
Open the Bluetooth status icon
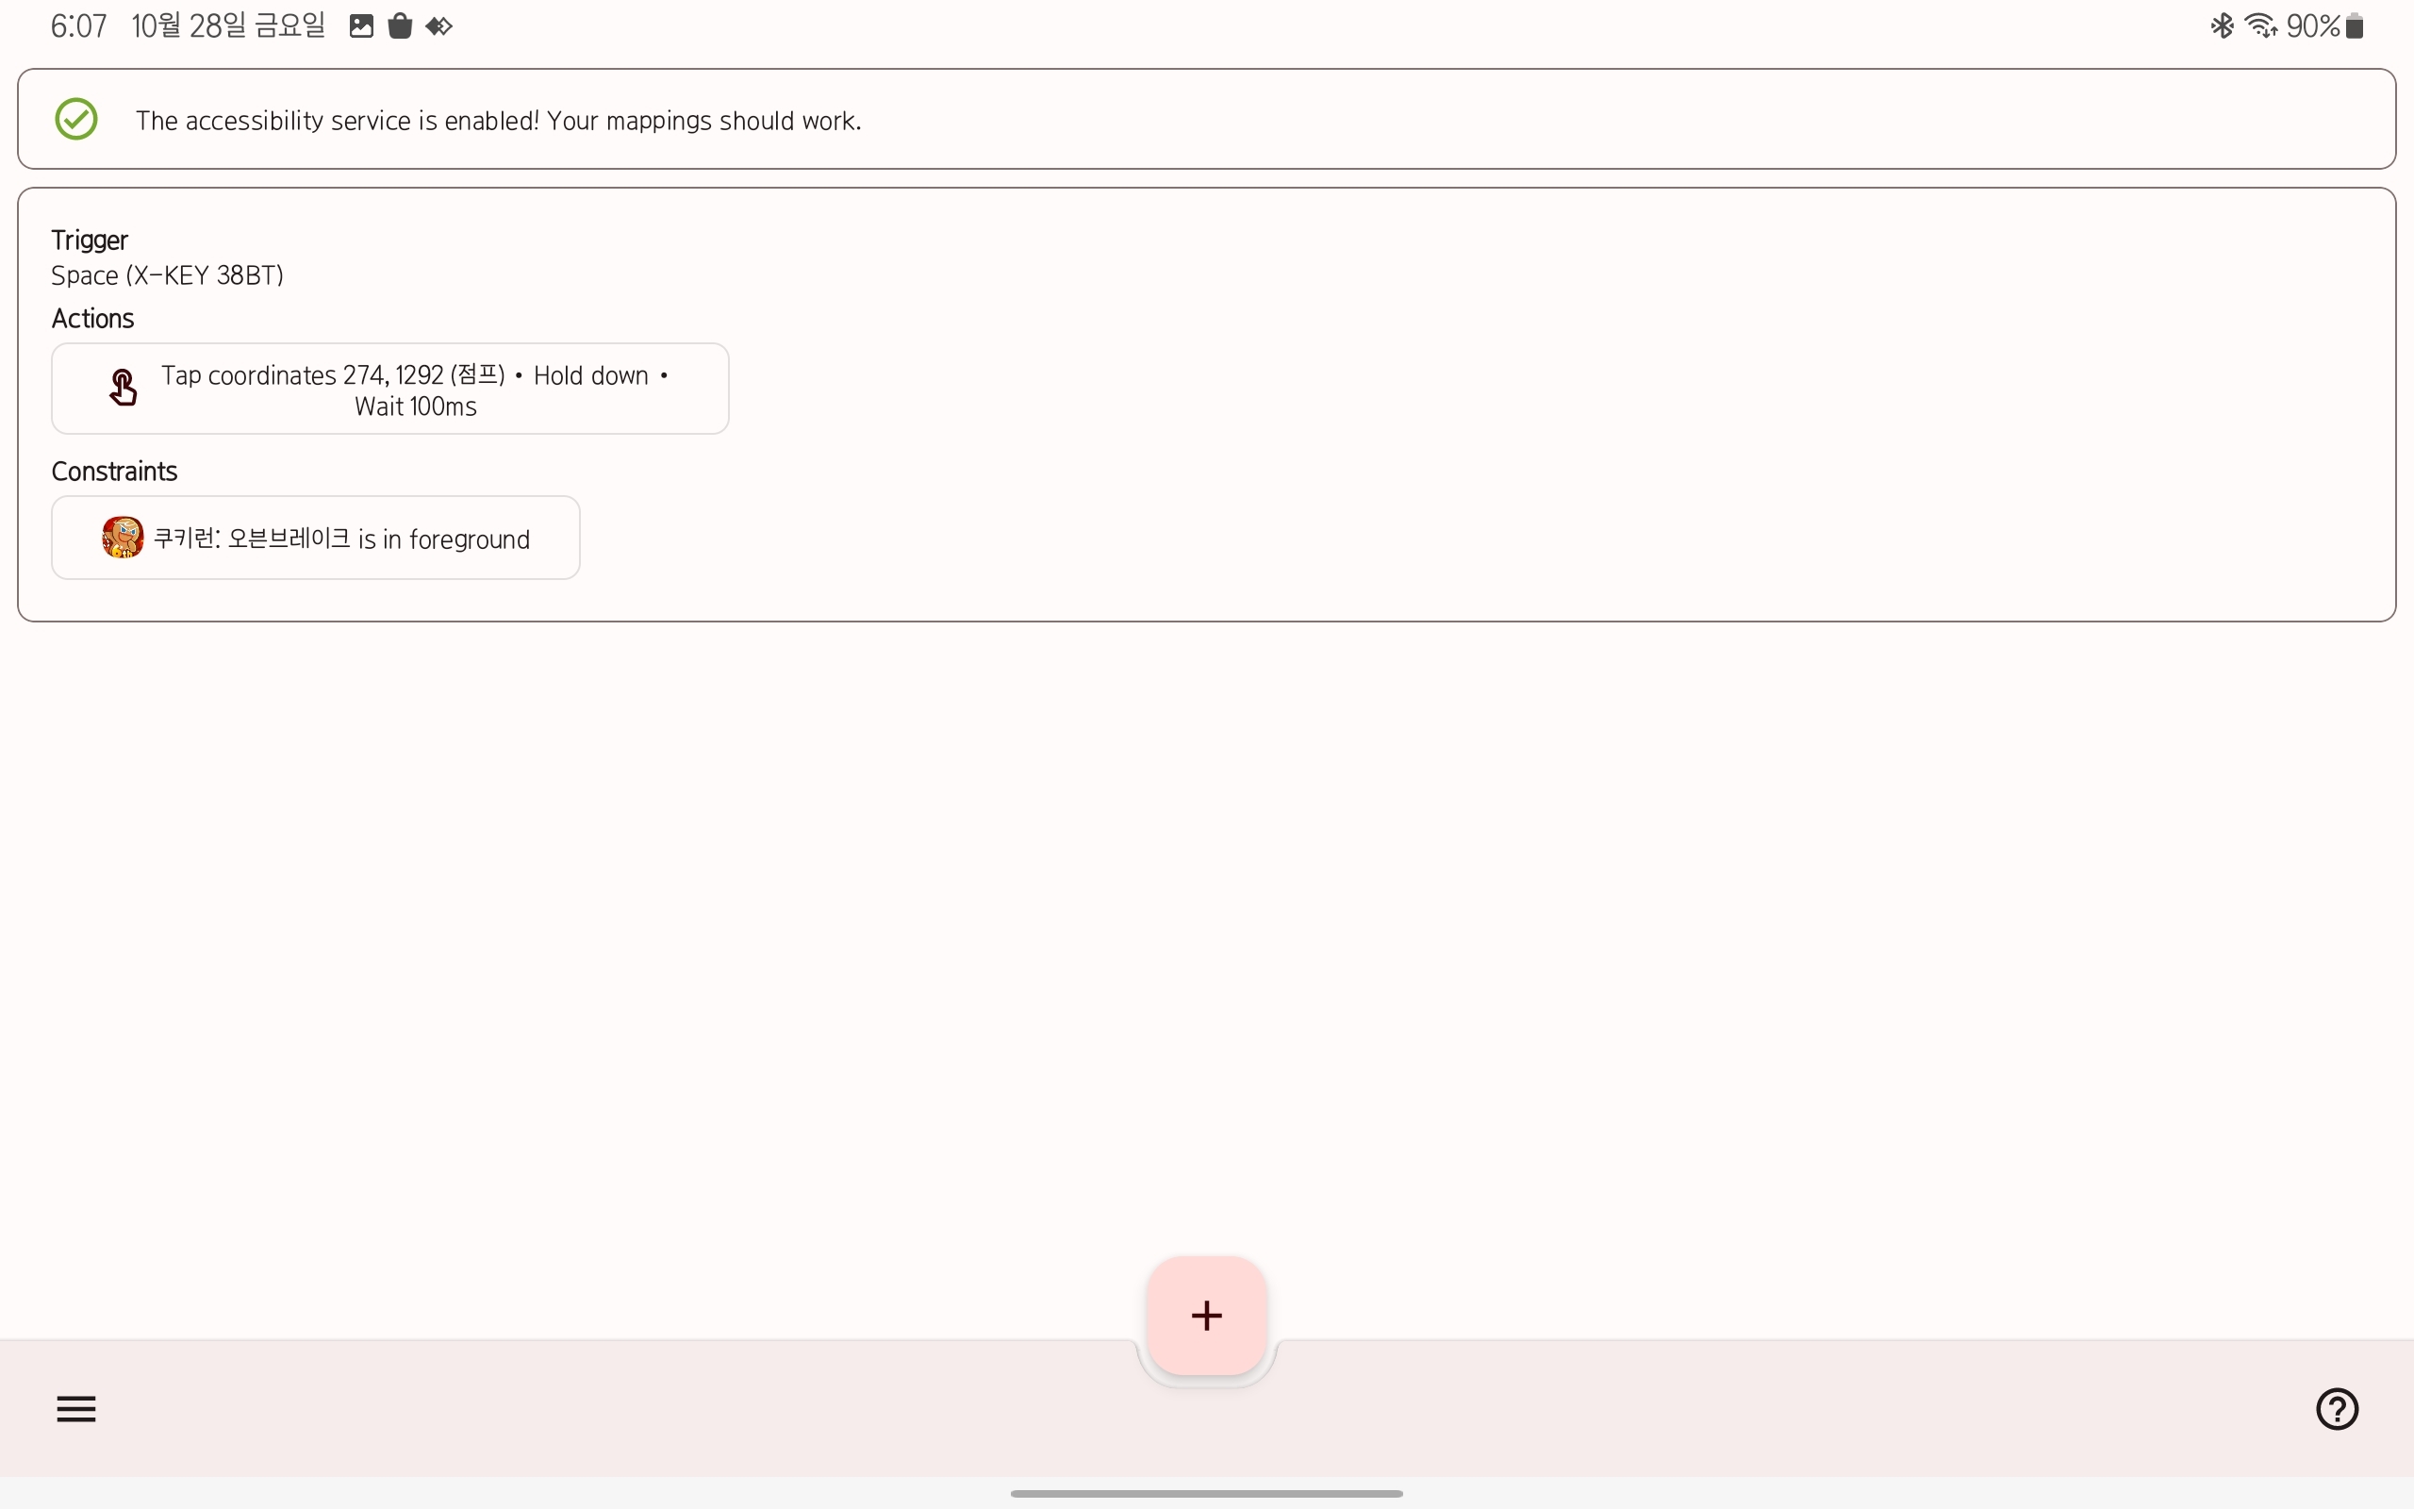(x=2222, y=26)
